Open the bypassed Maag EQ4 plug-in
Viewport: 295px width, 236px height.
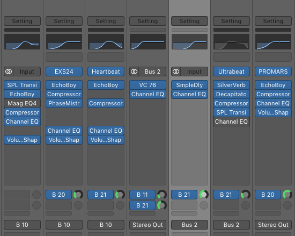click(22, 103)
